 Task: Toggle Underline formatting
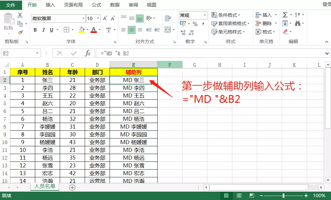click(51, 30)
